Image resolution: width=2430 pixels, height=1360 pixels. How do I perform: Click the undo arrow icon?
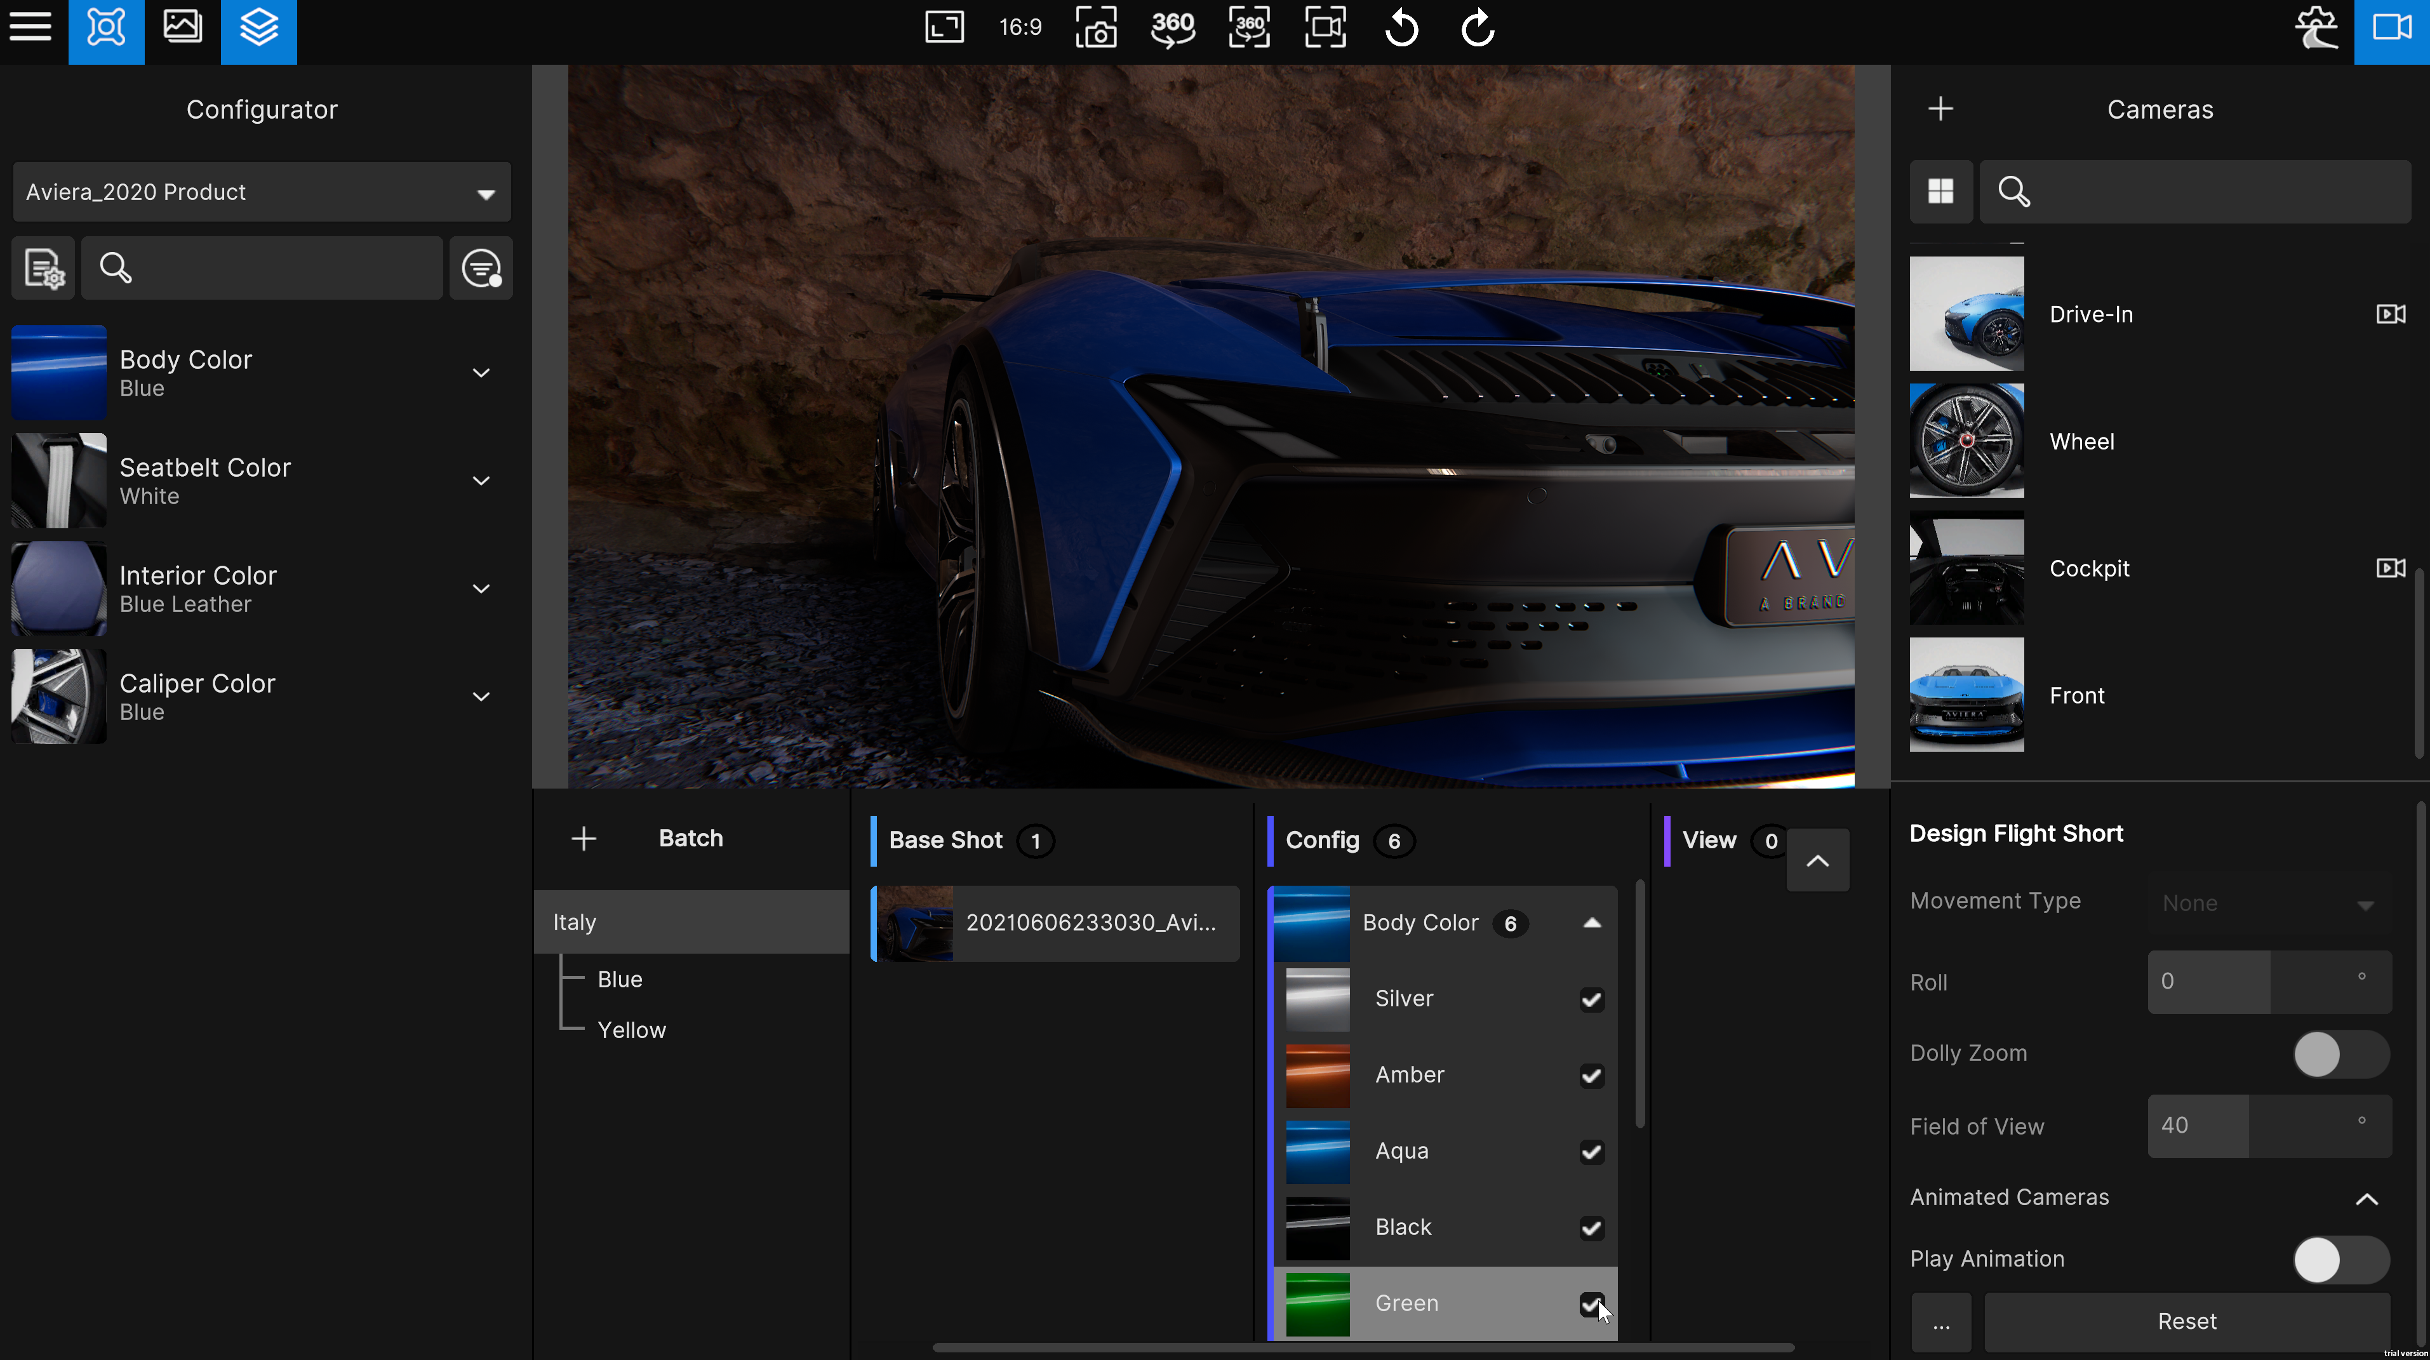tap(1401, 27)
